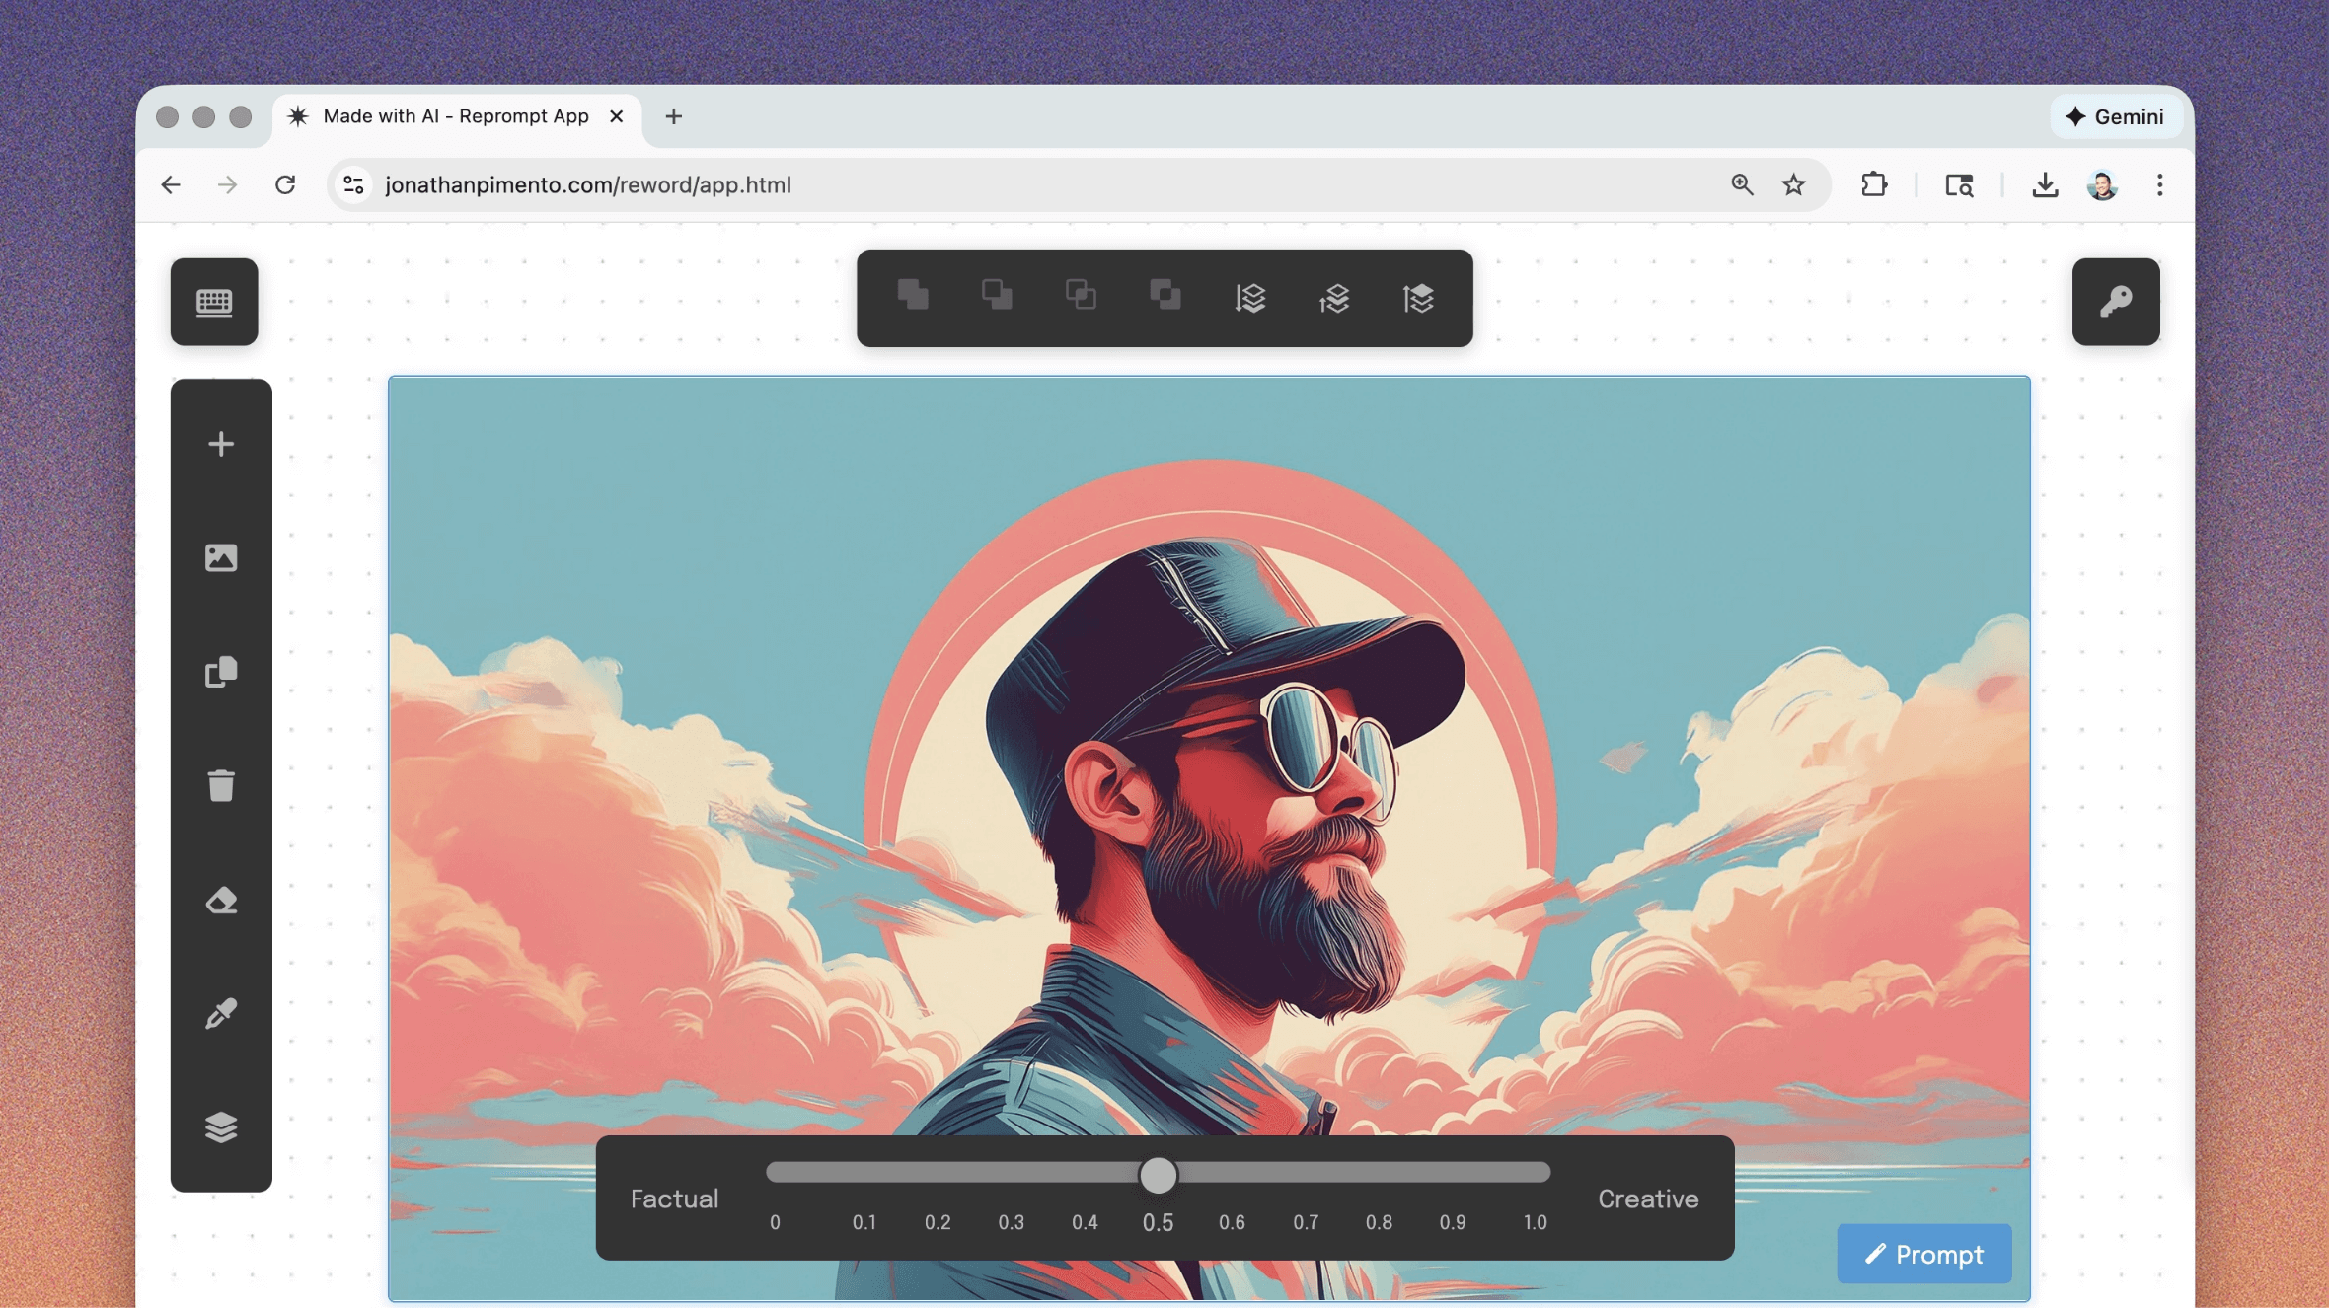Click the keyboard shortcuts icon button
The width and height of the screenshot is (2329, 1308).
point(213,302)
